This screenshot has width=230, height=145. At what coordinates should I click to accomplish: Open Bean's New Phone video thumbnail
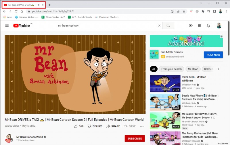(165, 102)
